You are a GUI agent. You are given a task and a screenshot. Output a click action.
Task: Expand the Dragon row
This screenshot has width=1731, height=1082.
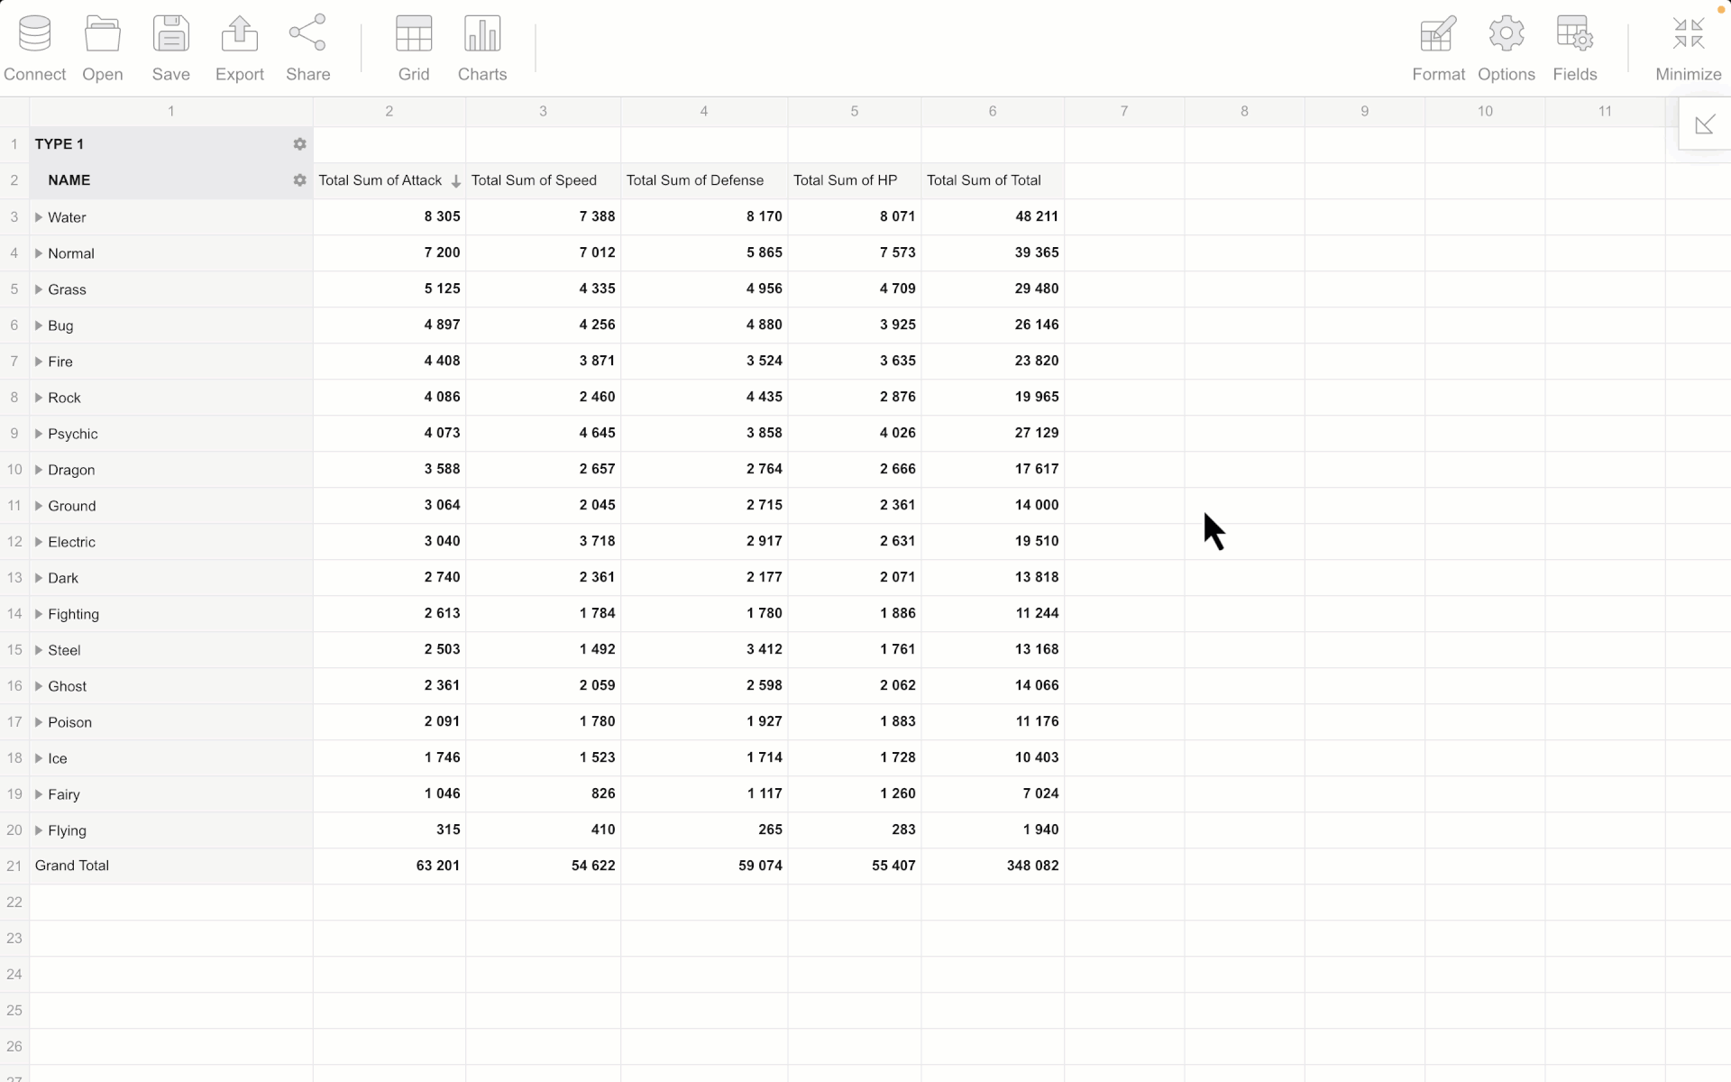tap(39, 470)
